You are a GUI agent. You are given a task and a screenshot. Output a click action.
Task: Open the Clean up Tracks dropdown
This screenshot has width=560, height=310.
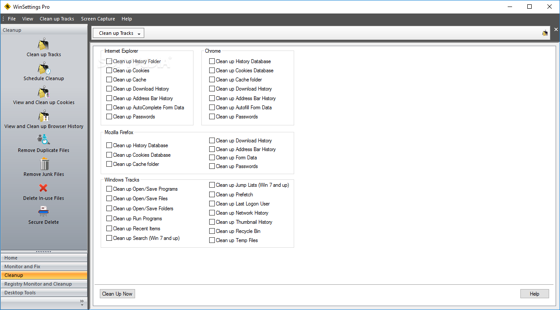pos(119,33)
